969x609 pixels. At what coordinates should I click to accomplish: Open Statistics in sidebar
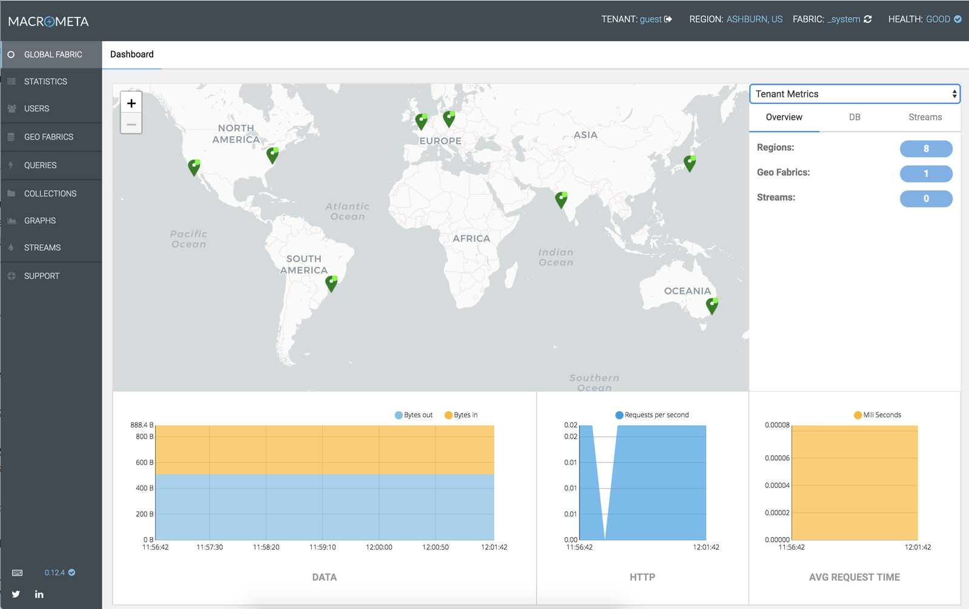click(x=51, y=82)
